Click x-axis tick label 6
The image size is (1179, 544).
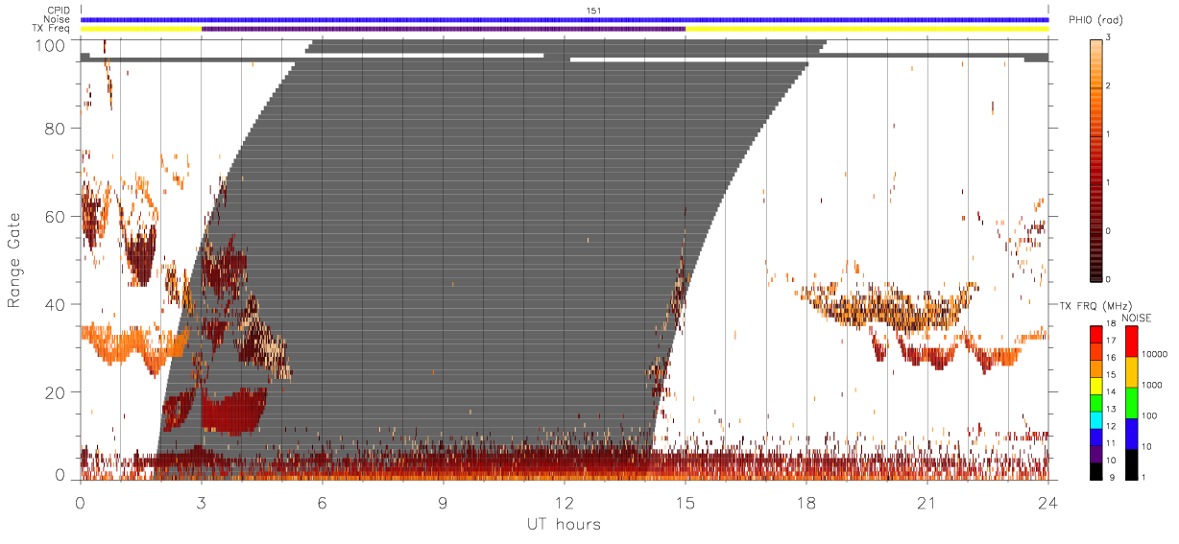click(323, 502)
